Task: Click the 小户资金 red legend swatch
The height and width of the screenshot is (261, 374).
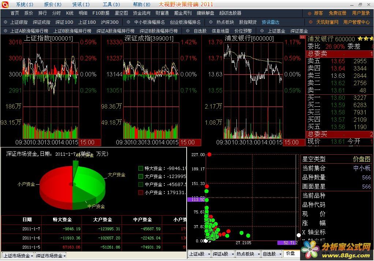Action: 141,192
